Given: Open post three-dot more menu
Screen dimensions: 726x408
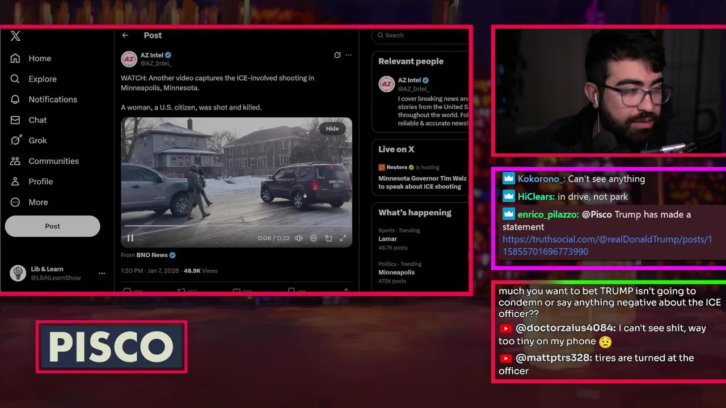Looking at the screenshot, I should click(348, 55).
